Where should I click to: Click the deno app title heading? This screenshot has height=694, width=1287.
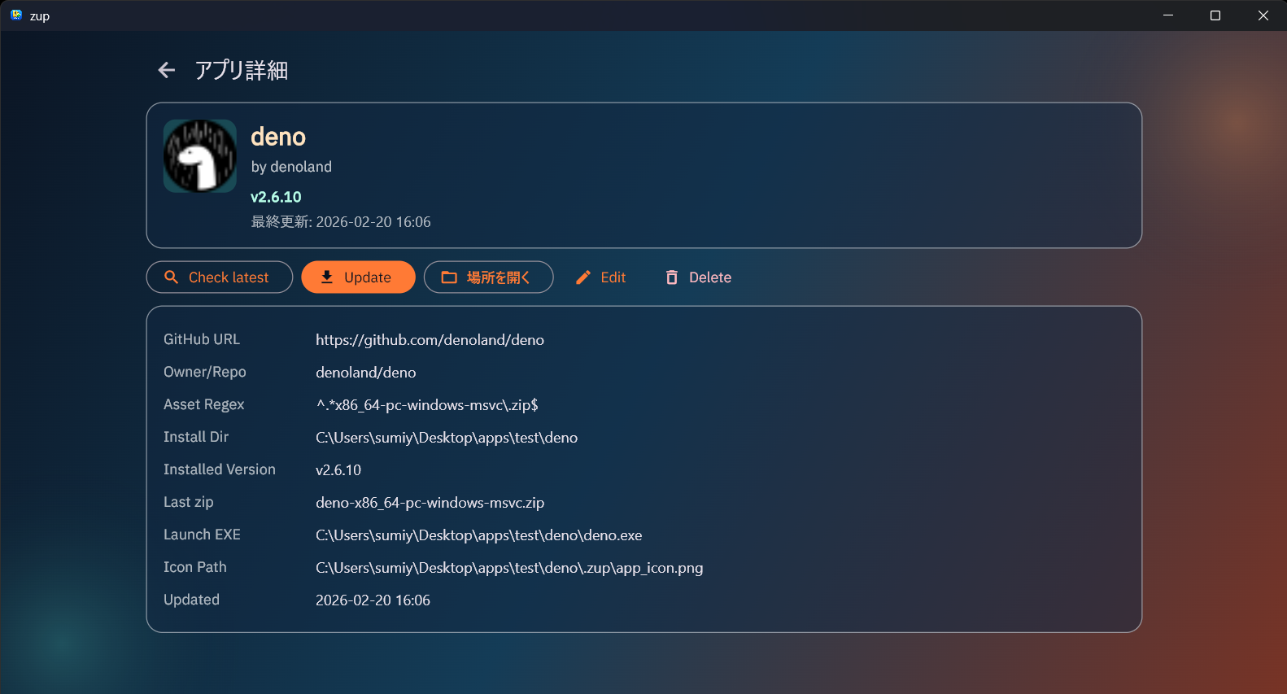(278, 137)
